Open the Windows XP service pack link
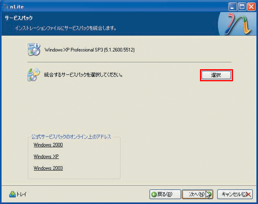Screen dimensions: 258x204 point(46,157)
